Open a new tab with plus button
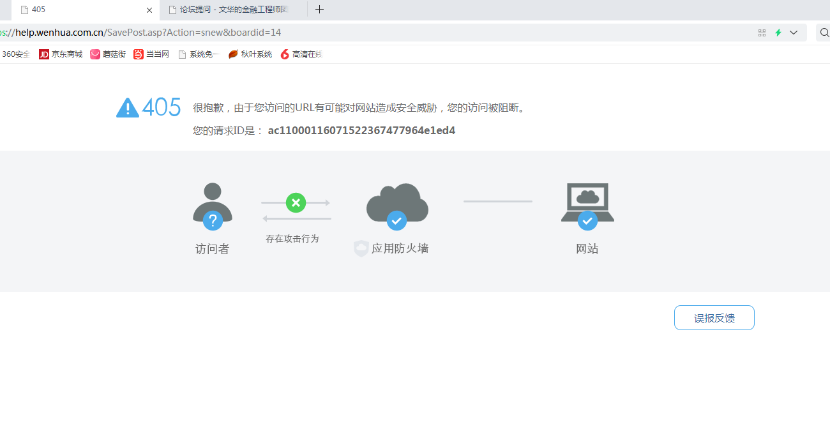This screenshot has height=424, width=830. pyautogui.click(x=320, y=10)
